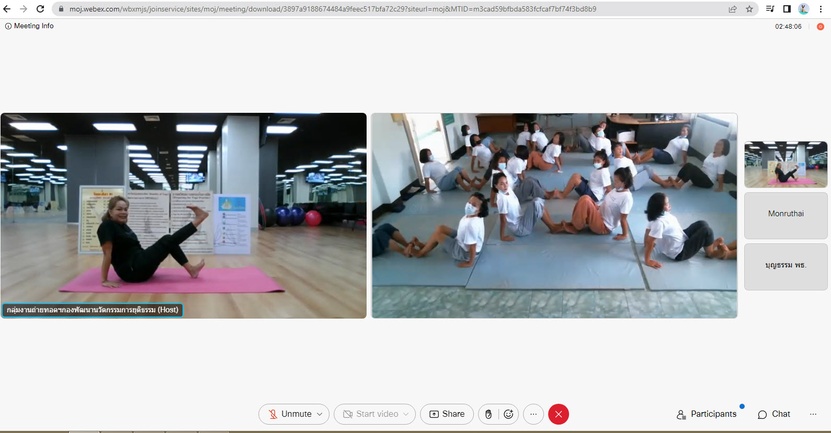Click the Share content button
Screen dimensions: 831x433
pyautogui.click(x=447, y=414)
